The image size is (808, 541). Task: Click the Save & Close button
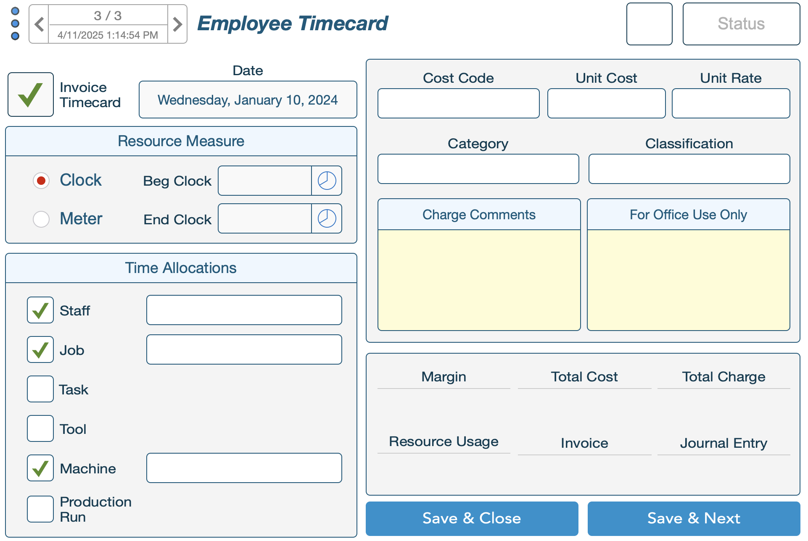472,518
